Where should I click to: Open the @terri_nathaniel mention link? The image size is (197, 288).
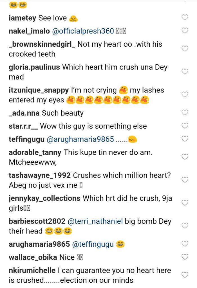95,222
